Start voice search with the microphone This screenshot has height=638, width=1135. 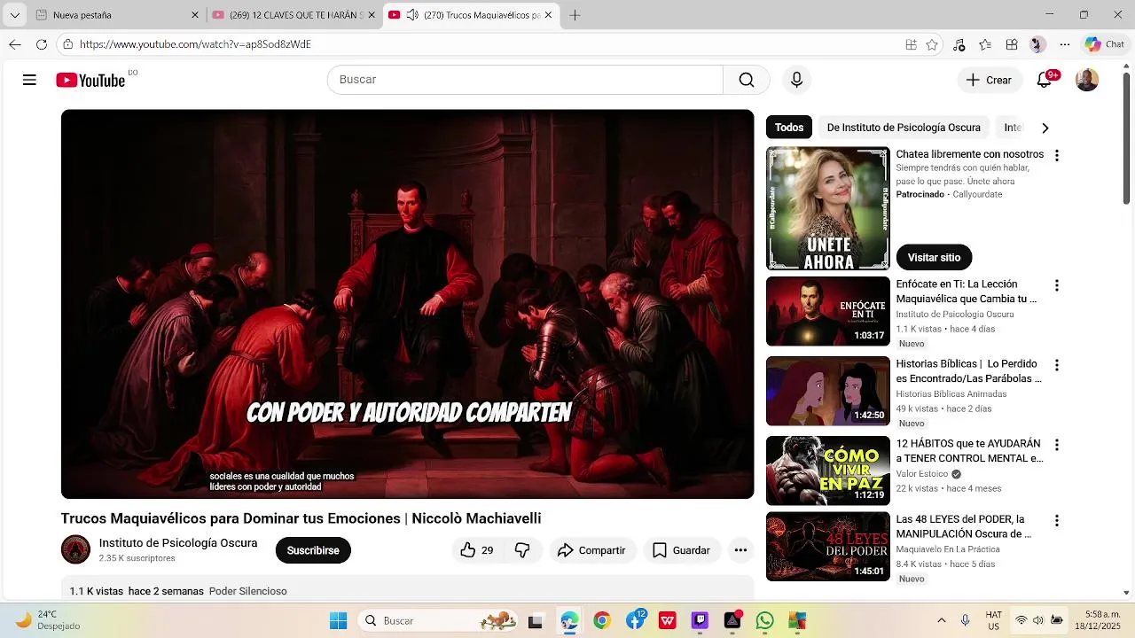(796, 80)
